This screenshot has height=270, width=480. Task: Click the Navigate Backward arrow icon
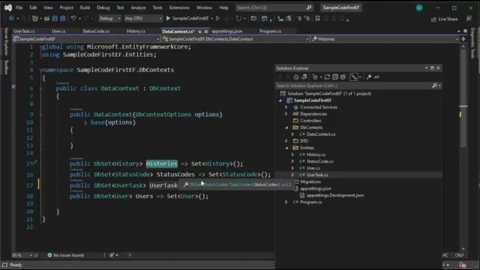point(11,18)
